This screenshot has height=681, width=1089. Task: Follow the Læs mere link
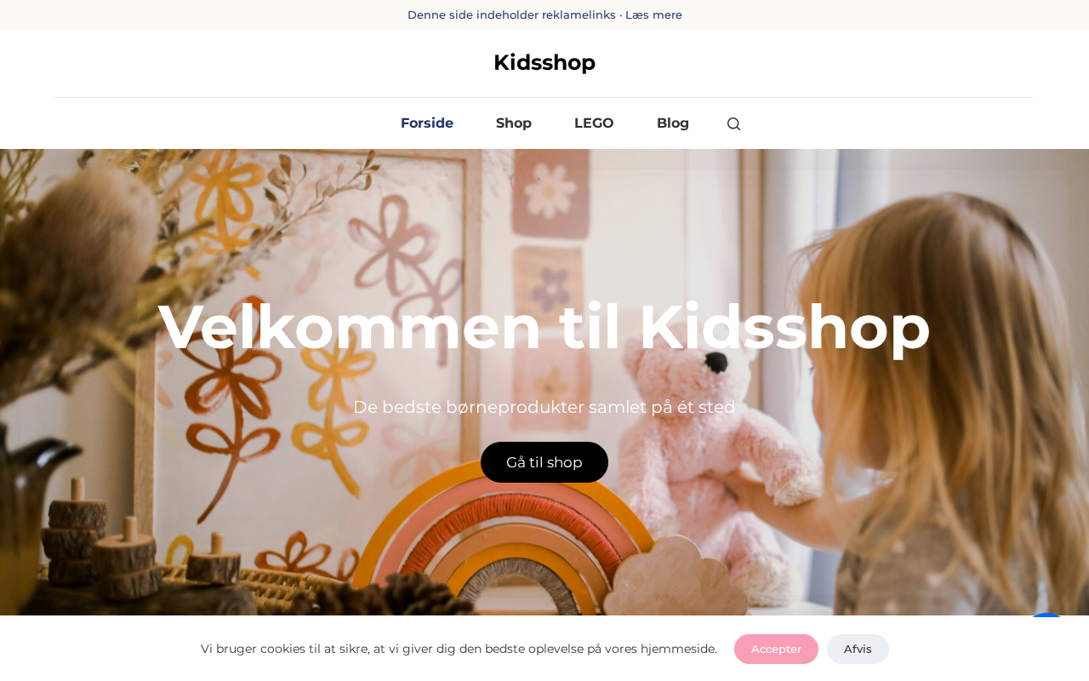(x=653, y=14)
